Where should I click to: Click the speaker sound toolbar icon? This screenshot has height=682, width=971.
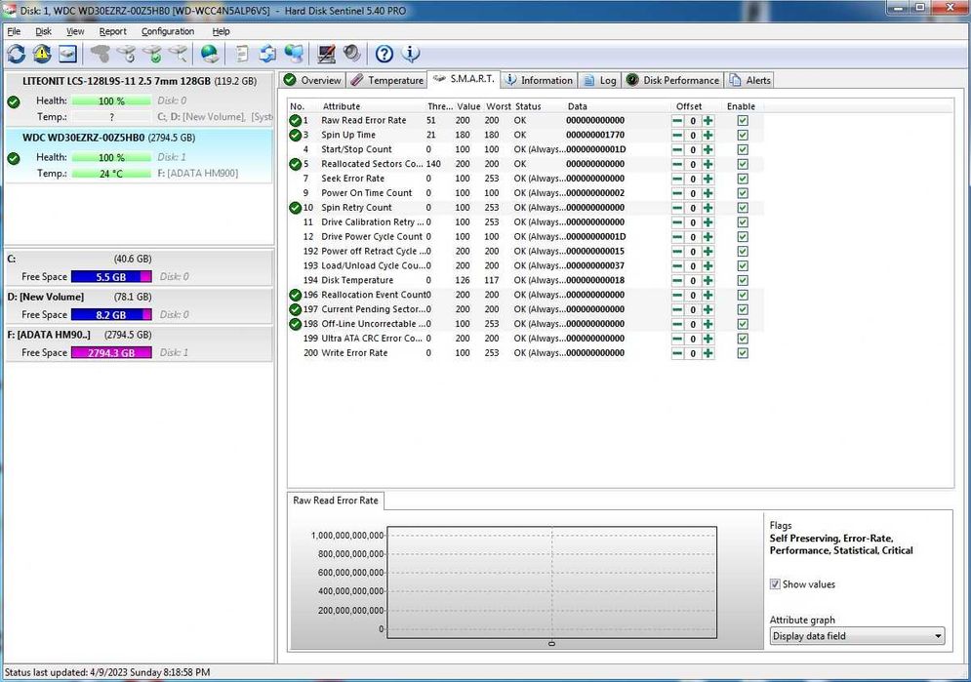pyautogui.click(x=351, y=55)
